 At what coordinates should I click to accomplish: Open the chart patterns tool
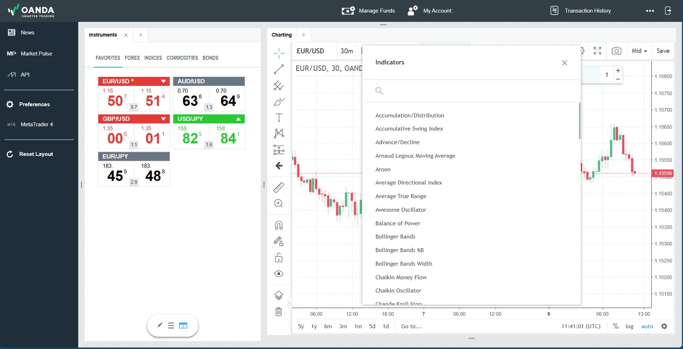point(279,133)
